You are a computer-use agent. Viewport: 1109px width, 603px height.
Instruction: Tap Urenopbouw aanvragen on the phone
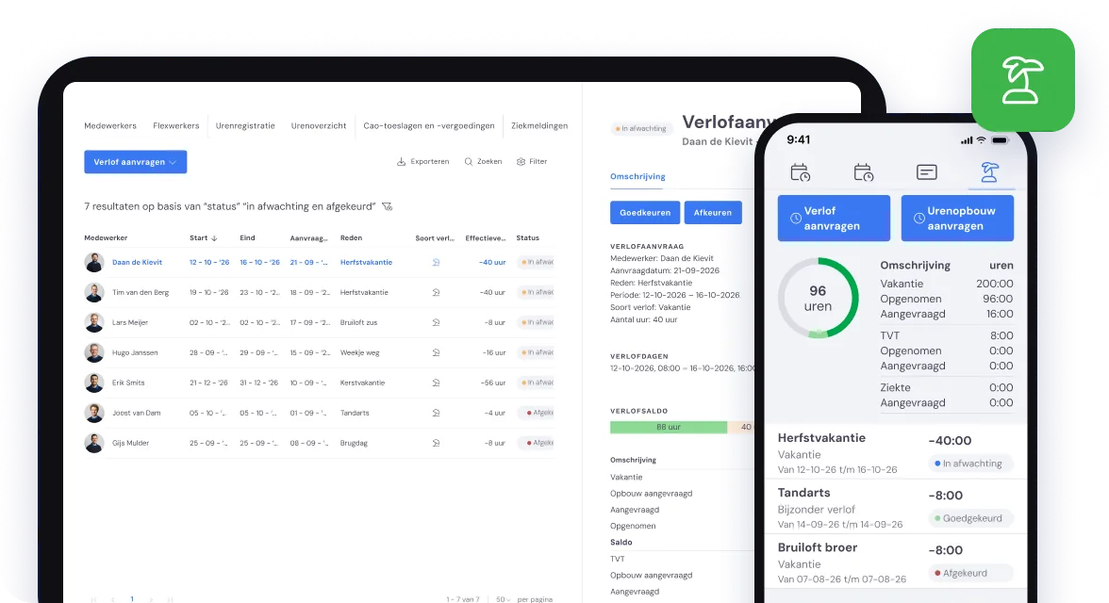(x=957, y=219)
